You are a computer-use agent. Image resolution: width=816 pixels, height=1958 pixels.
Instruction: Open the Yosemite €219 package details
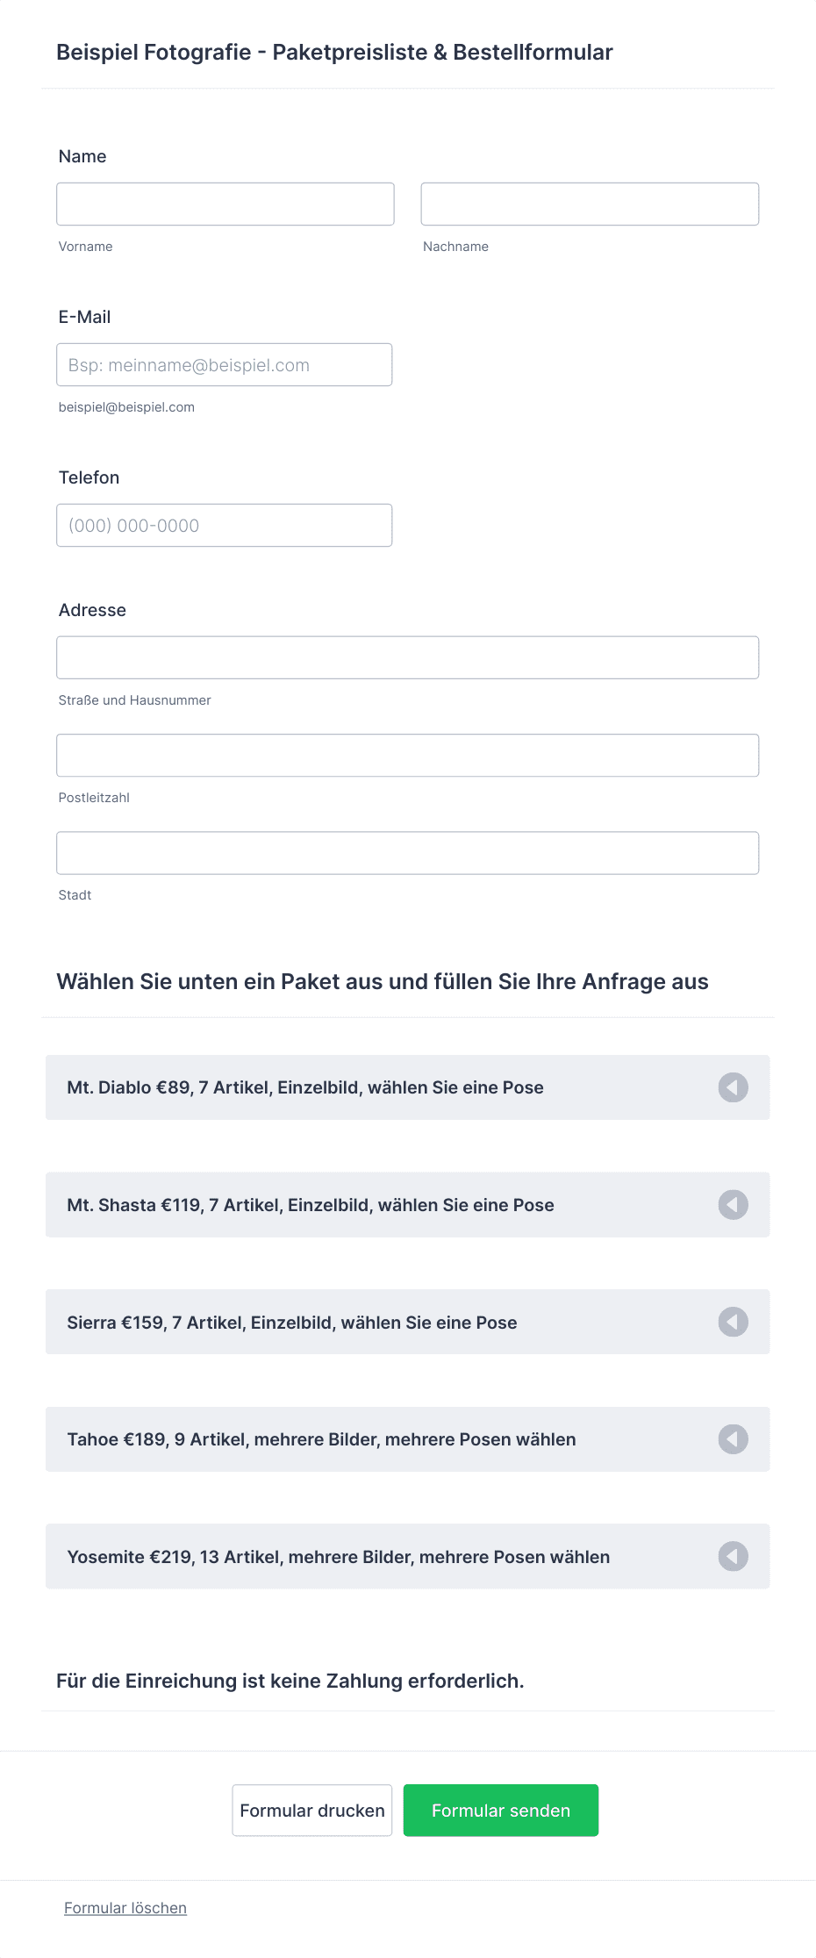(407, 1557)
